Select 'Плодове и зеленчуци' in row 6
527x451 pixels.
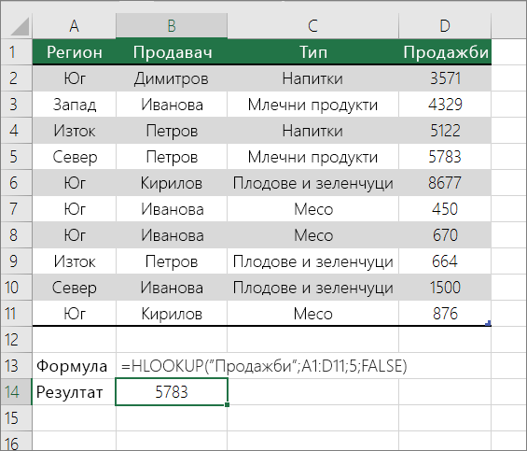tap(312, 183)
